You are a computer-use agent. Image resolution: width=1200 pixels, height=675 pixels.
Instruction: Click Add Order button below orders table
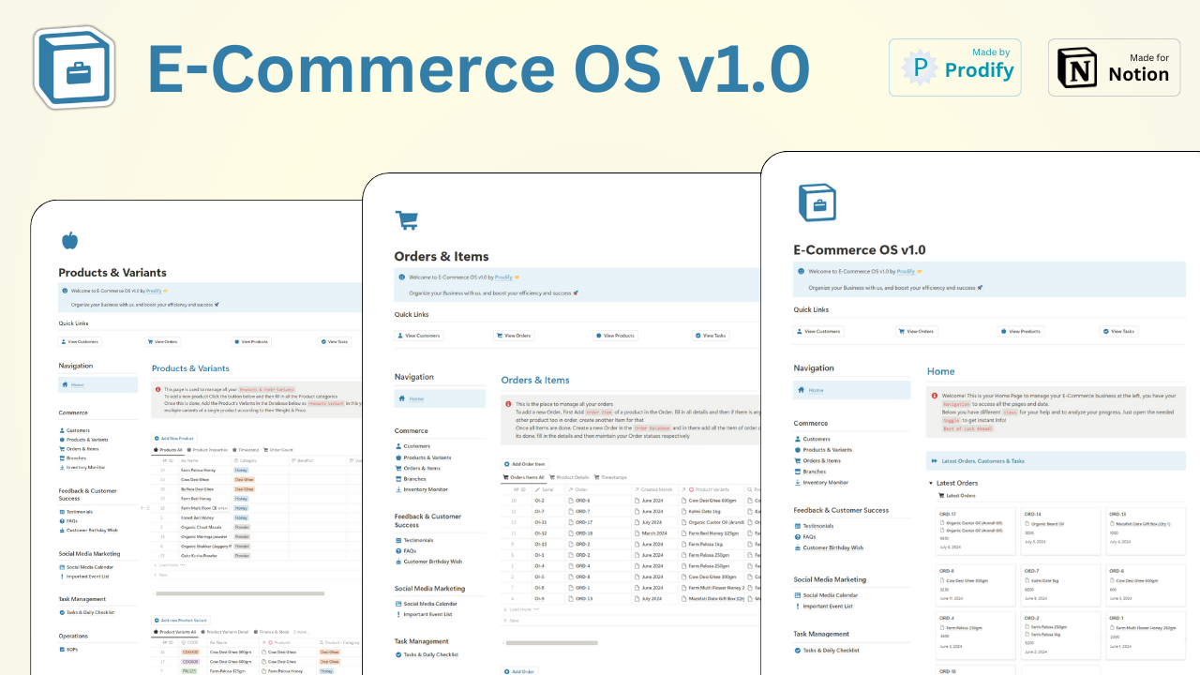[x=519, y=671]
